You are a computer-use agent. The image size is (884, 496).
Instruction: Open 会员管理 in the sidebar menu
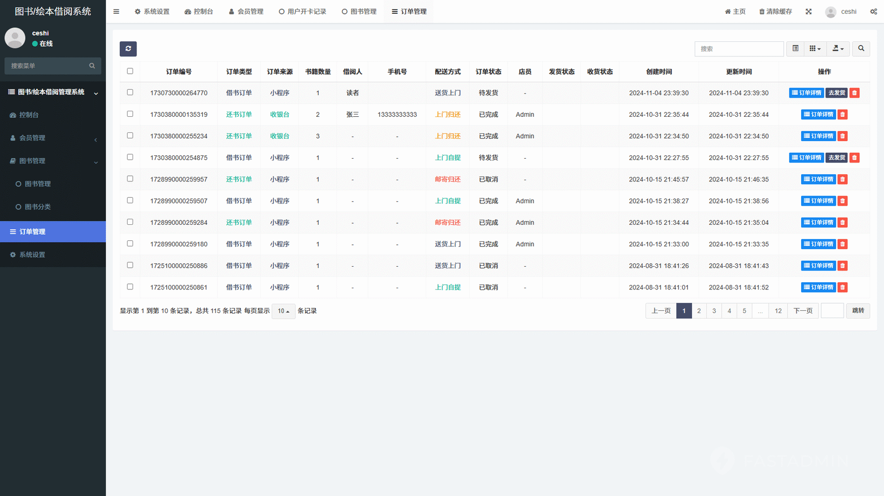(33, 138)
